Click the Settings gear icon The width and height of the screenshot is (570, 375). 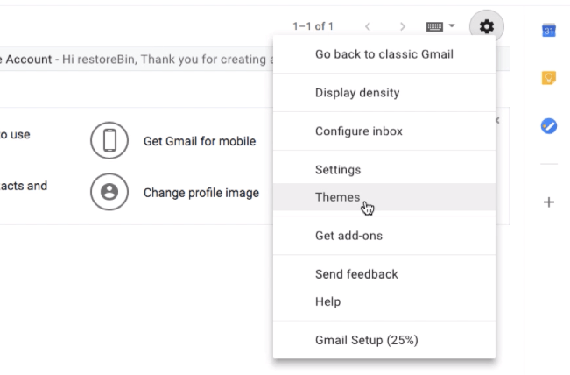coord(487,26)
